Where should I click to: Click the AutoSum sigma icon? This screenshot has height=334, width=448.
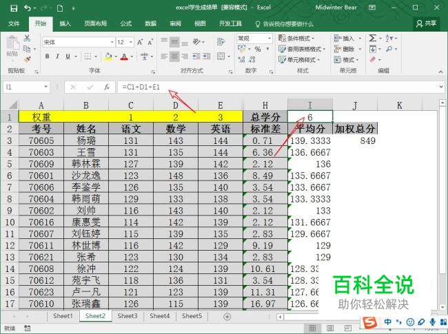(373, 38)
